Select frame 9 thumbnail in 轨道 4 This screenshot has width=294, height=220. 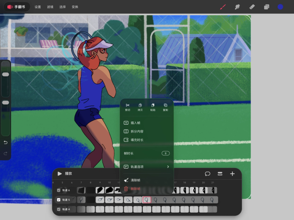click(x=100, y=209)
